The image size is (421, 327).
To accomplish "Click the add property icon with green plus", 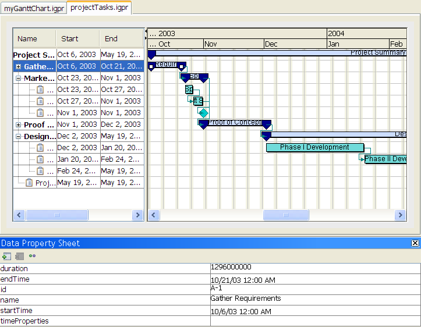I will point(6,256).
